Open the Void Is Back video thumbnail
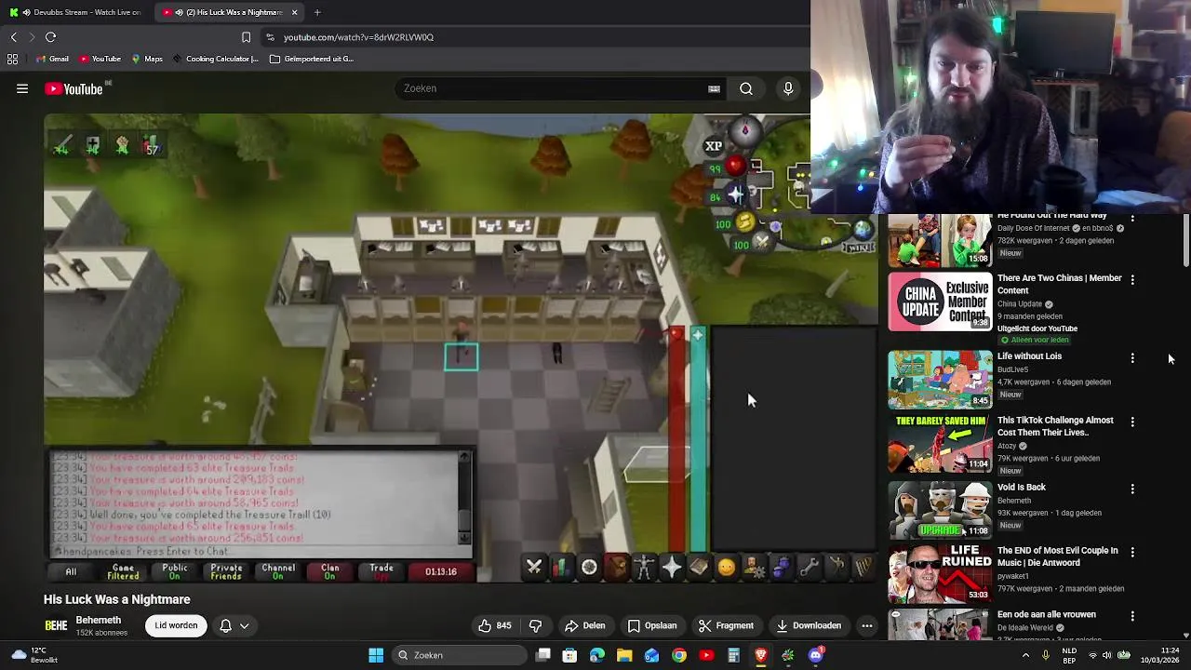This screenshot has height=670, width=1191. pyautogui.click(x=940, y=510)
